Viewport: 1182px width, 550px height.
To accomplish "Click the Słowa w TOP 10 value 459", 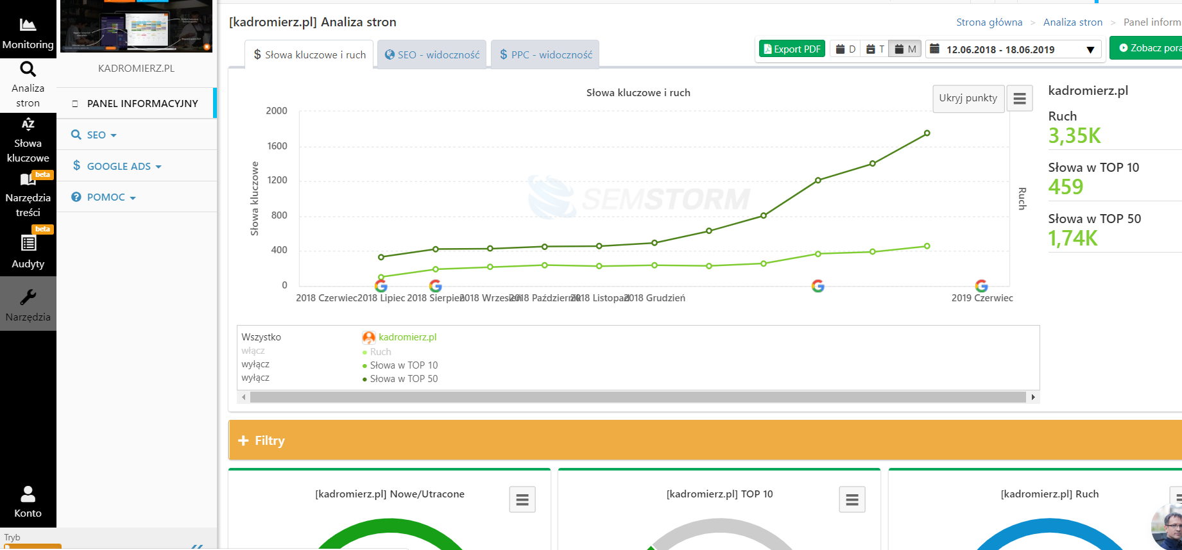I will tap(1065, 187).
